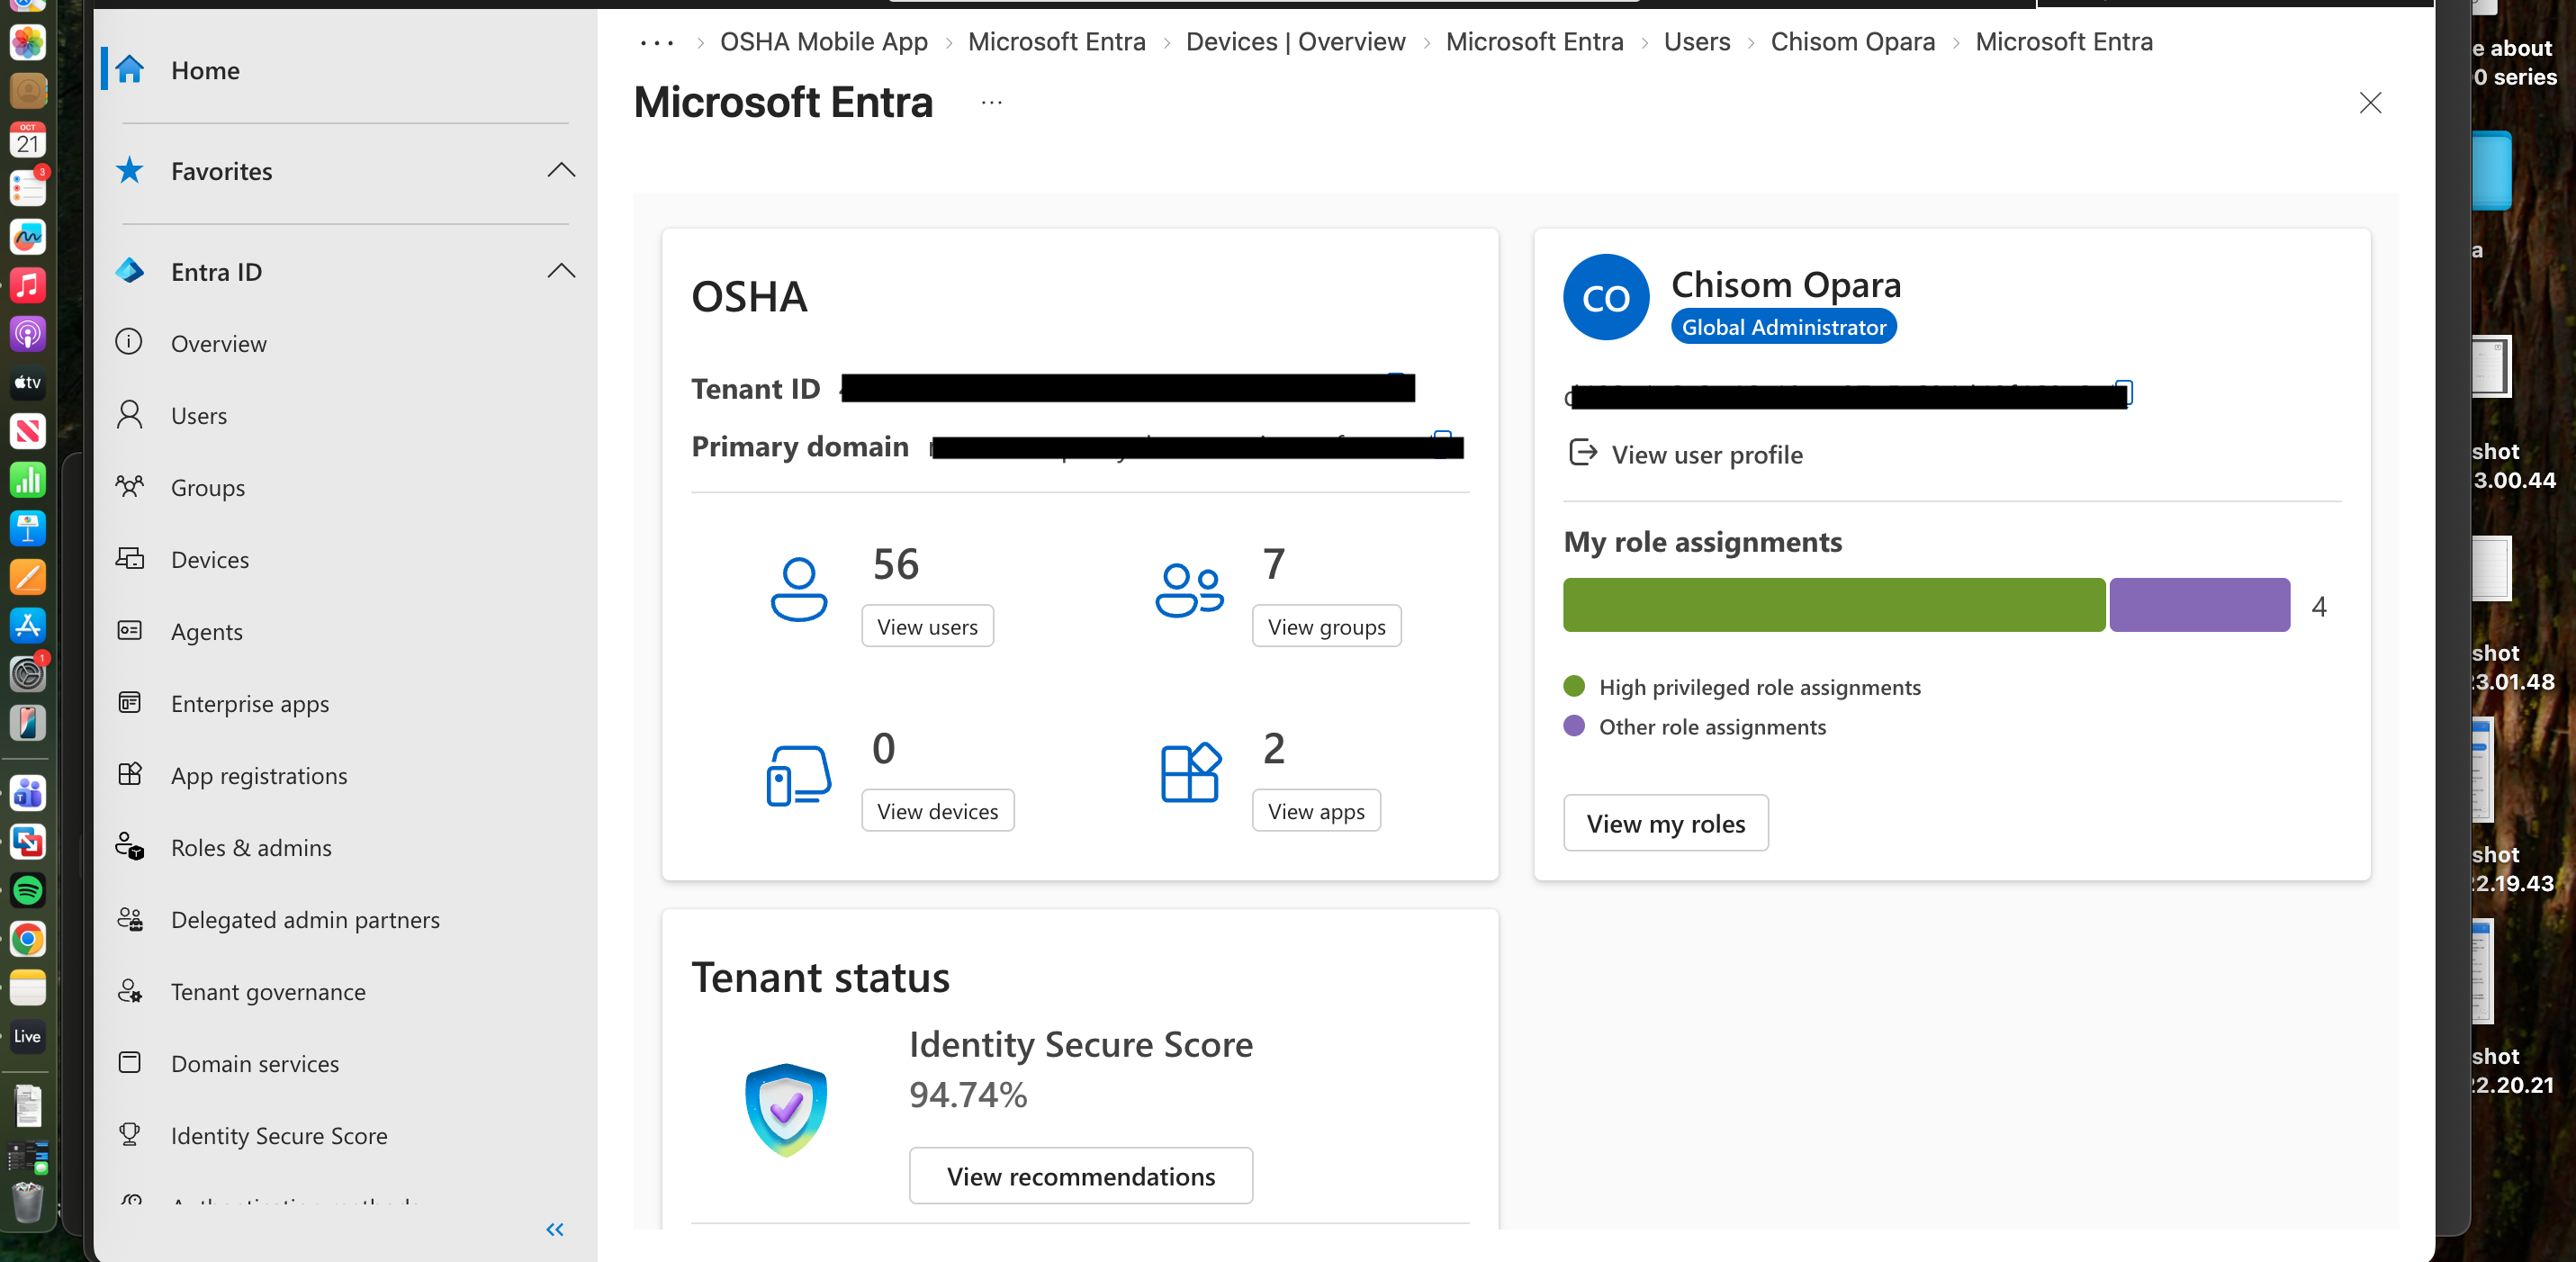The image size is (2576, 1262).
Task: Go to OSHA Mobile App breadcrumb
Action: point(824,42)
